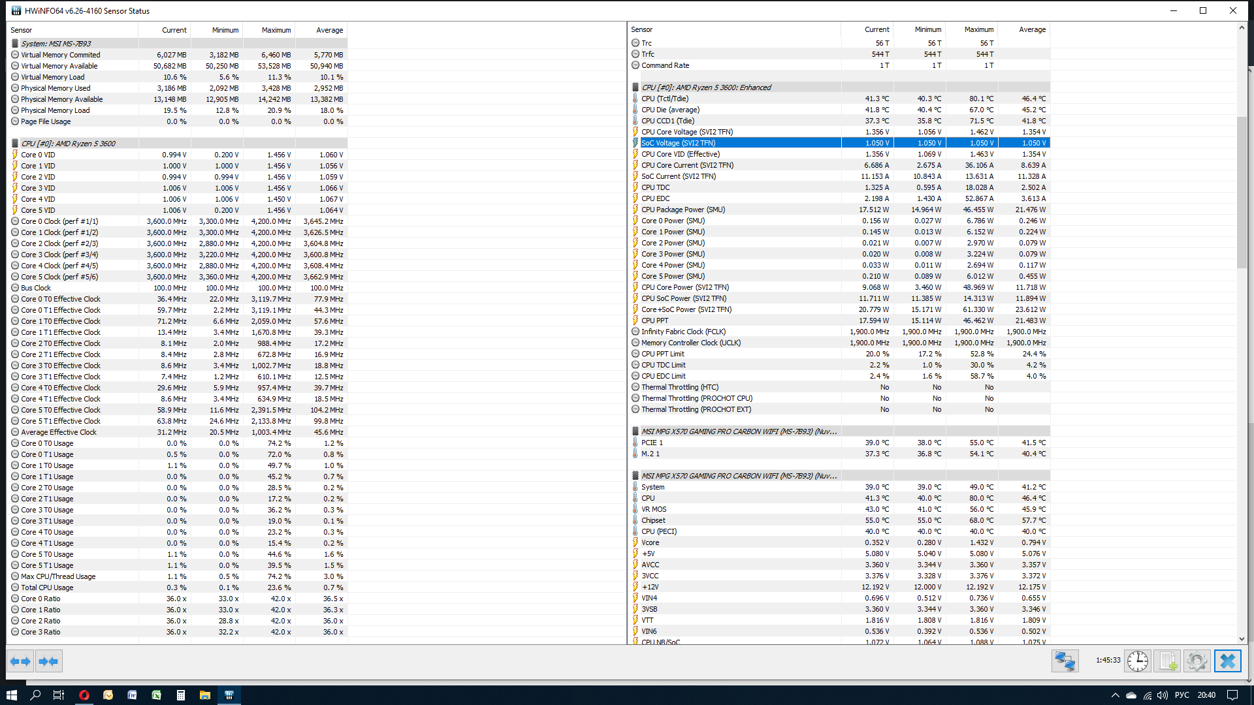The width and height of the screenshot is (1254, 705).
Task: Select the SoC Voltage (SVI2 TFN) row
Action: 678,143
